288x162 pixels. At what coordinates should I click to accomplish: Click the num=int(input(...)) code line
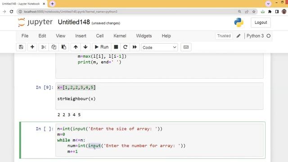(126, 146)
